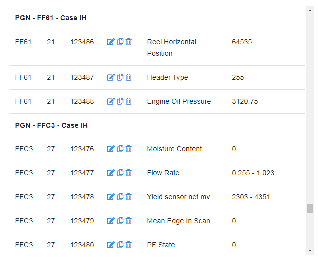Image resolution: width=318 pixels, height=274 pixels.
Task: Click the vertical scrollbar thumb
Action: [x=310, y=208]
